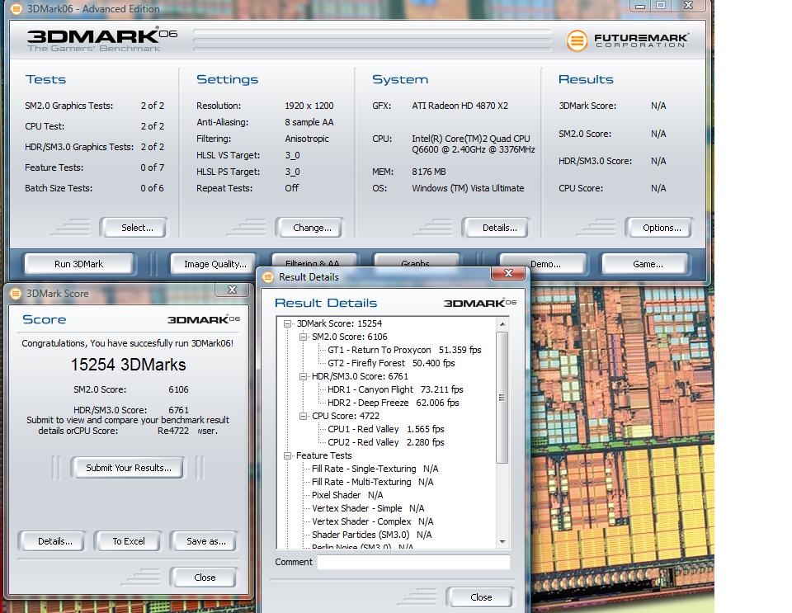Open the Image Quality... tool

click(214, 264)
